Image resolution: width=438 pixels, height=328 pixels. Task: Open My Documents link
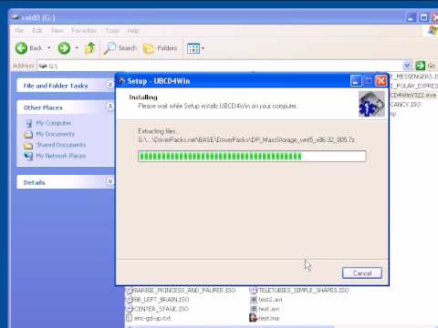(x=55, y=134)
